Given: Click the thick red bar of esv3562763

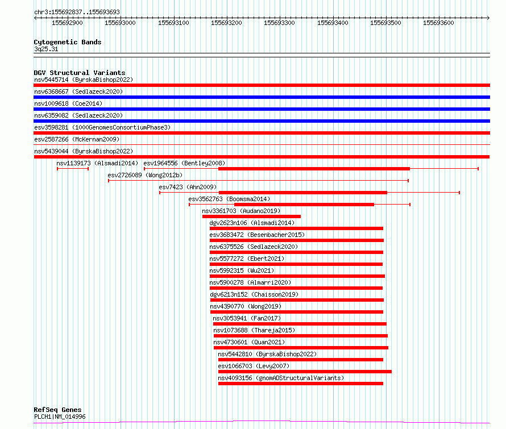Looking at the screenshot, I should tap(304, 205).
